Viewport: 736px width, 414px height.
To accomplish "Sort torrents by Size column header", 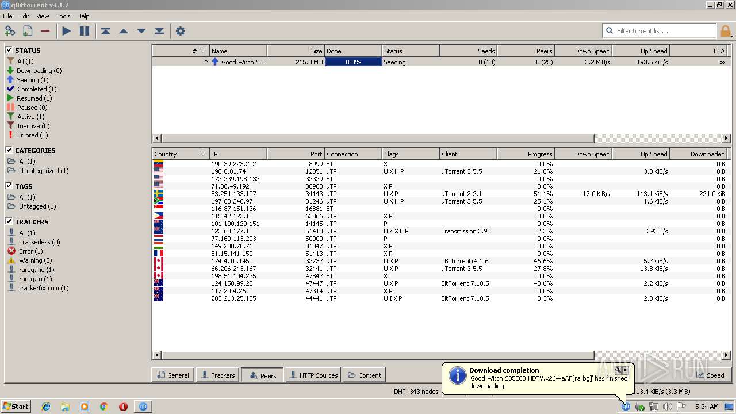I will [x=296, y=51].
